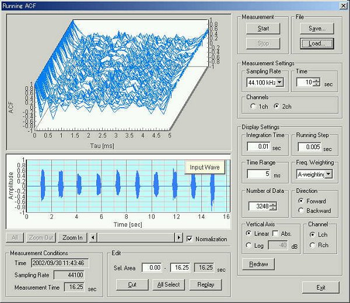Click the Measurement Conditions Sampling Rate field
This screenshot has width=350, height=303.
click(69, 275)
